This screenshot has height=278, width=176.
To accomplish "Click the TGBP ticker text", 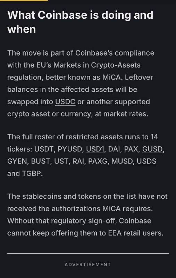I will tap(32, 173).
